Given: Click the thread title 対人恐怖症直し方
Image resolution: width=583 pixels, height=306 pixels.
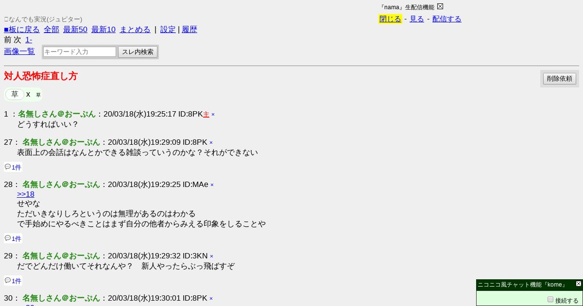Looking at the screenshot, I should click(x=41, y=76).
